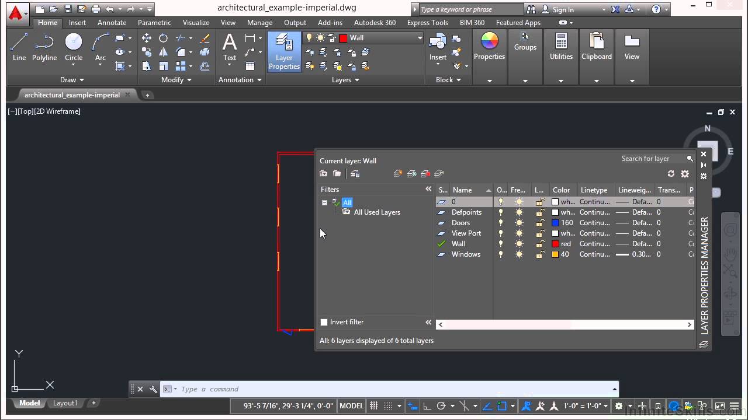Expand the Annotation panel dropdown
The image size is (748, 420).
pyautogui.click(x=240, y=80)
